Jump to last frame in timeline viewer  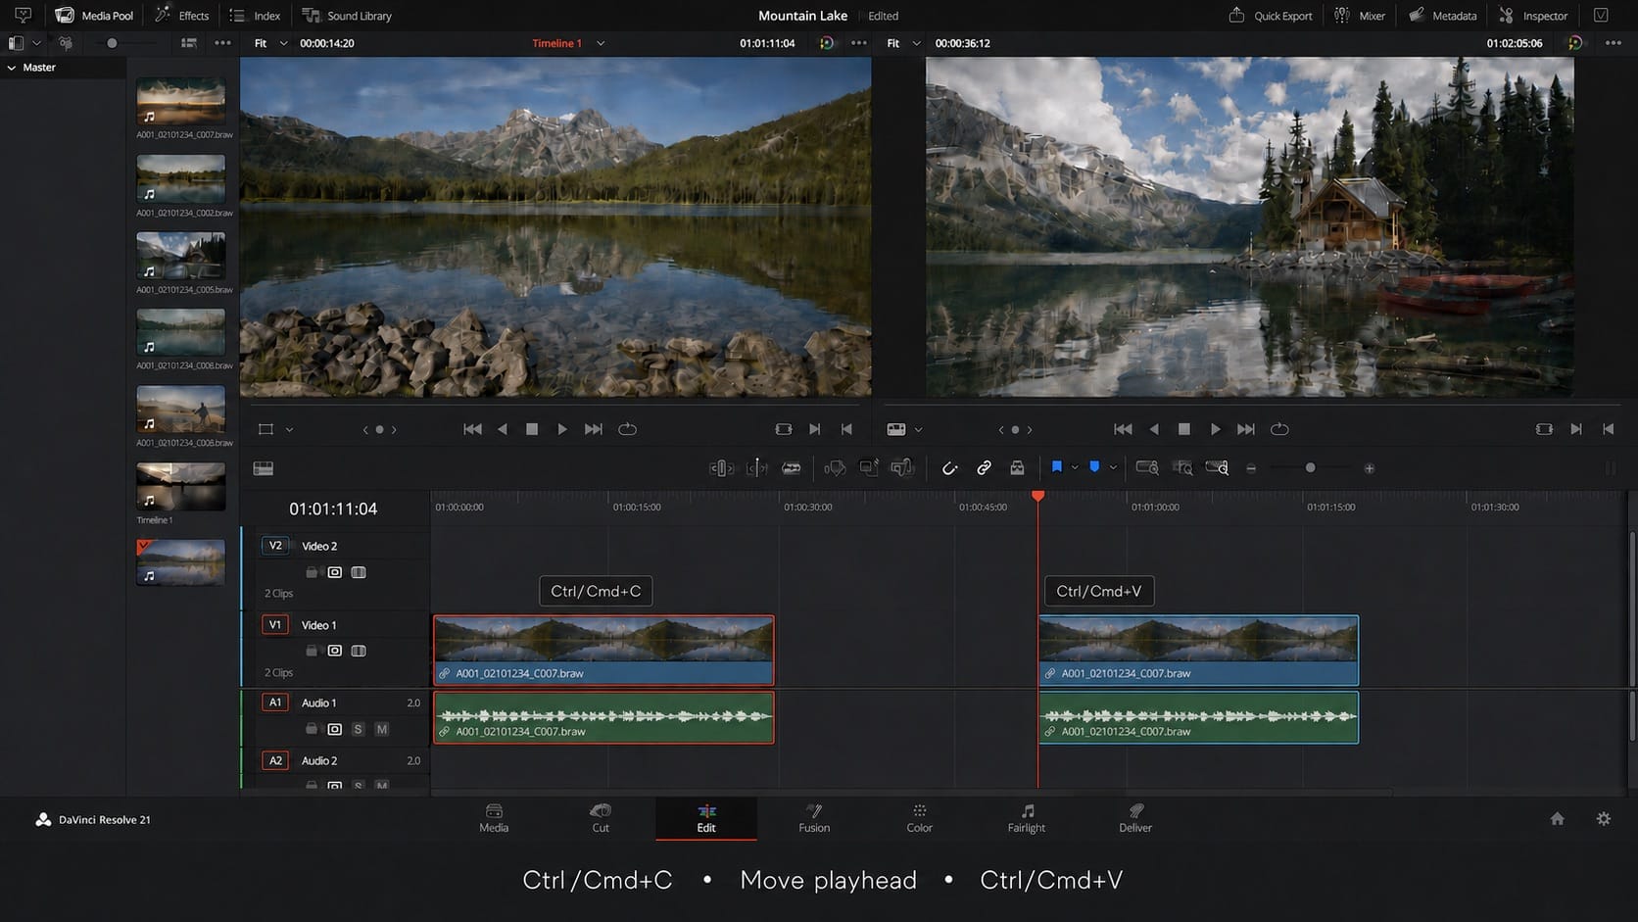pos(1246,429)
